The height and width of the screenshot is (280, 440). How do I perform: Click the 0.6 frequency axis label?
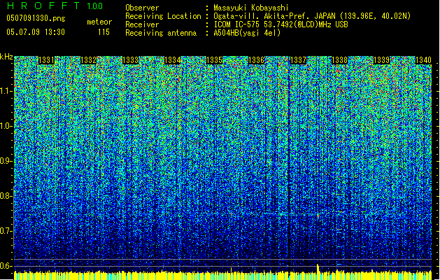click(x=6, y=266)
